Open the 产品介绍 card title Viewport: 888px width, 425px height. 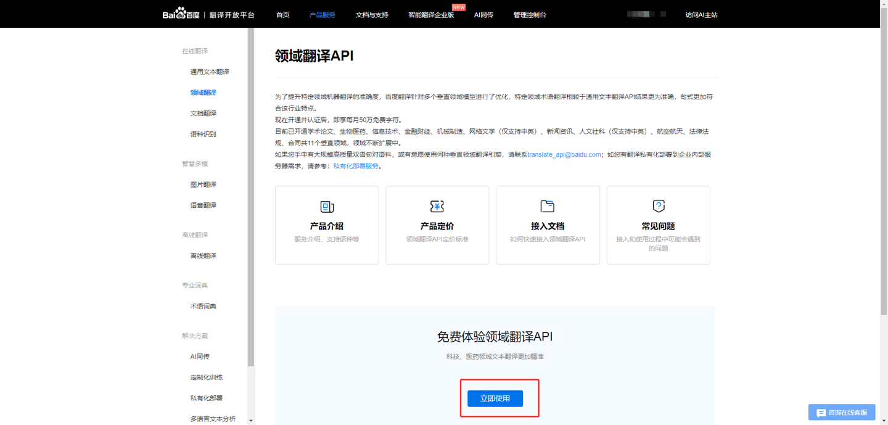coord(327,226)
